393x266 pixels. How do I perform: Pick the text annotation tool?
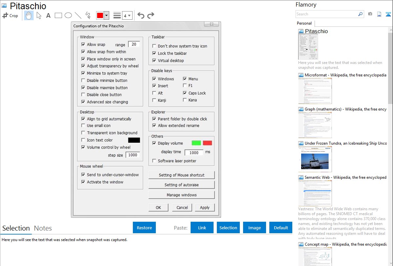[x=48, y=15]
